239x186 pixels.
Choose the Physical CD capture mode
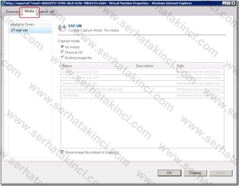62,52
